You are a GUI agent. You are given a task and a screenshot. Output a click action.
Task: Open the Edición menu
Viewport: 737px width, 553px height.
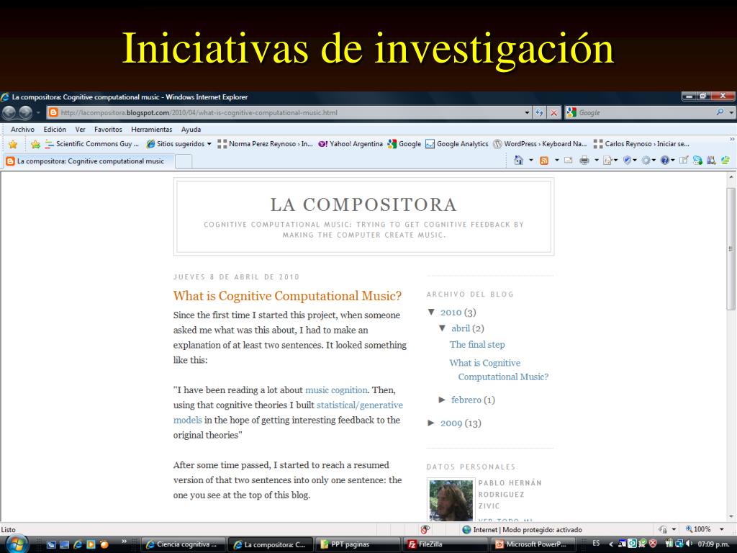(x=55, y=130)
